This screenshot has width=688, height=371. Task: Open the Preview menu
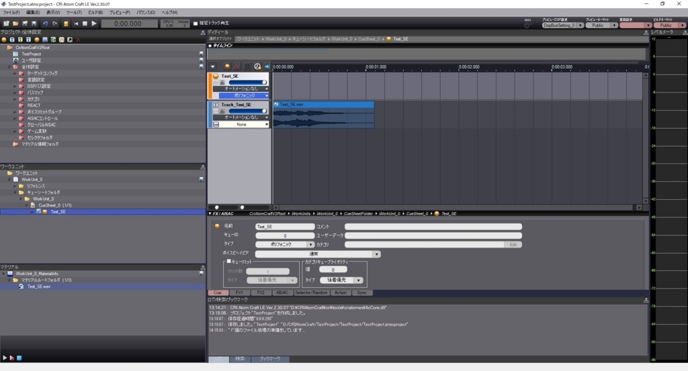(120, 13)
